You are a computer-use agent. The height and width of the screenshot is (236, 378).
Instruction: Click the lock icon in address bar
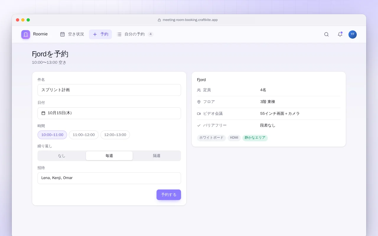(159, 20)
